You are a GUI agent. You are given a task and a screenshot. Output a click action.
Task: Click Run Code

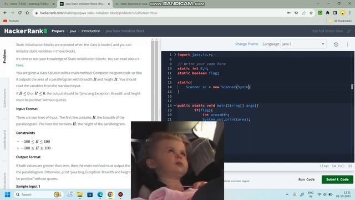coord(306,179)
